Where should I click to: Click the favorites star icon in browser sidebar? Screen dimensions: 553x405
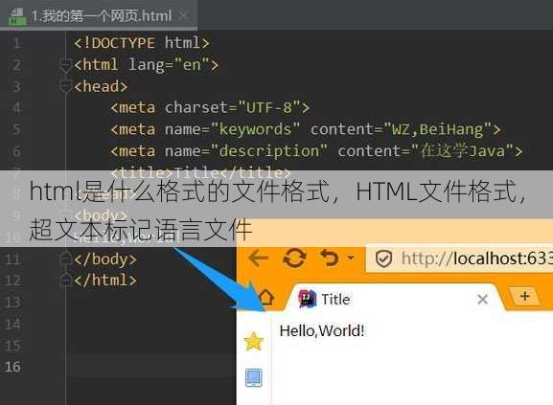pos(253,341)
